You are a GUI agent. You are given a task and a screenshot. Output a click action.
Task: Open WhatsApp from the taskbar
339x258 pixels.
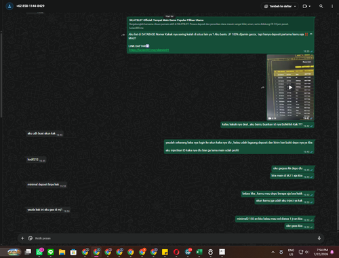click(39, 252)
